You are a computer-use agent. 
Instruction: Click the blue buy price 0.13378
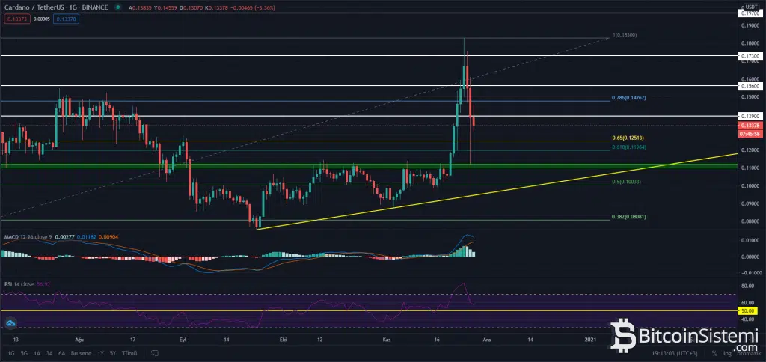66,18
